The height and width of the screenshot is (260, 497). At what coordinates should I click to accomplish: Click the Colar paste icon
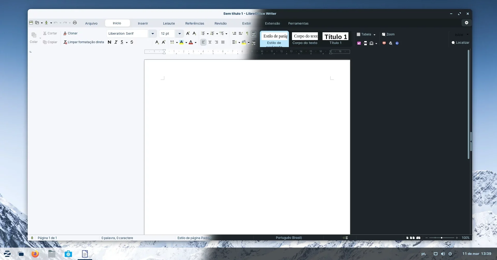click(x=34, y=35)
